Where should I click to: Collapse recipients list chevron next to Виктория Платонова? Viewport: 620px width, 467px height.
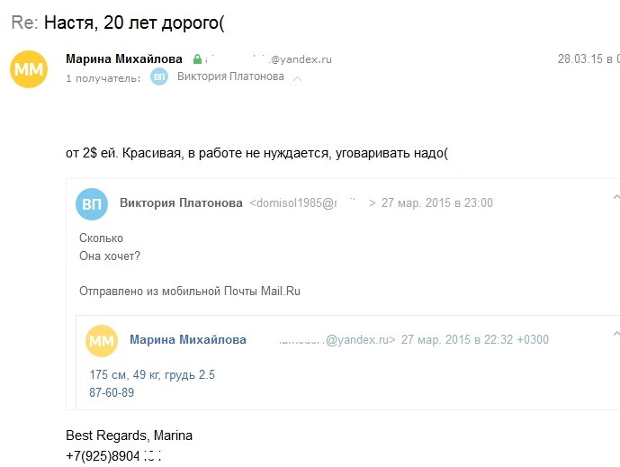[297, 78]
